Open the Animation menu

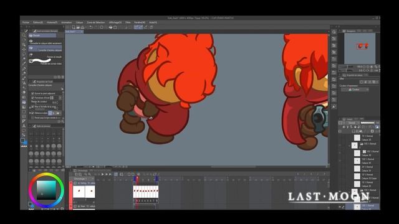click(67, 22)
